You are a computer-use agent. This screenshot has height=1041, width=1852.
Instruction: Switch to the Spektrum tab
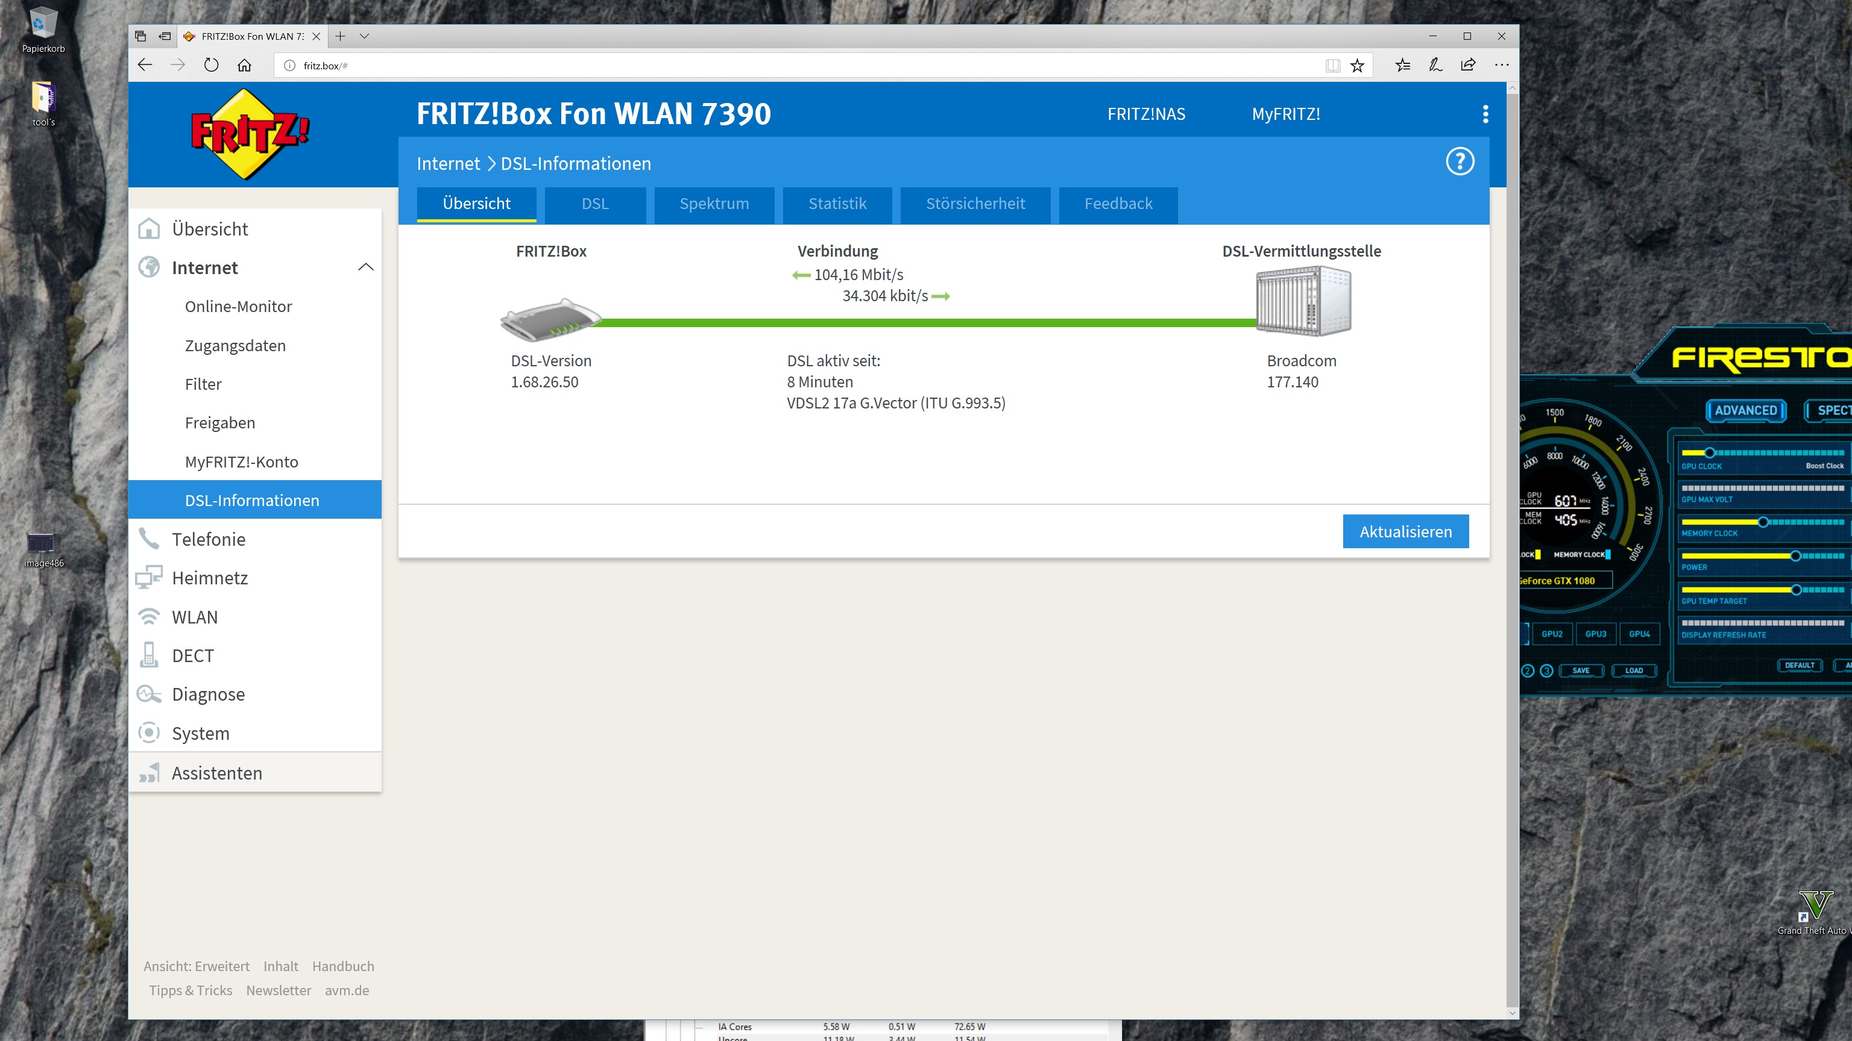click(714, 204)
